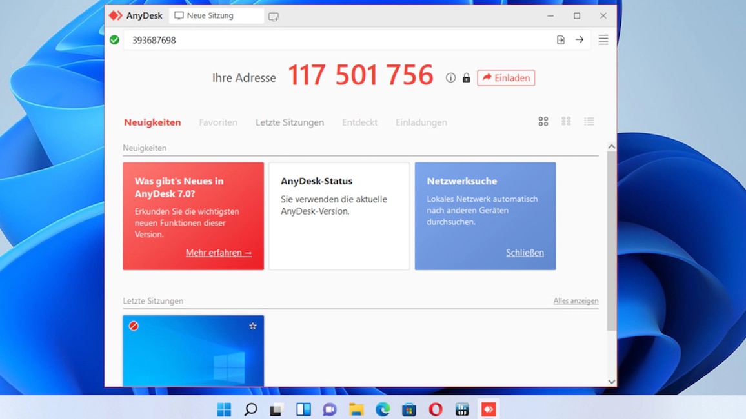Close the AnyDesk window
Image resolution: width=746 pixels, height=419 pixels.
(x=603, y=15)
